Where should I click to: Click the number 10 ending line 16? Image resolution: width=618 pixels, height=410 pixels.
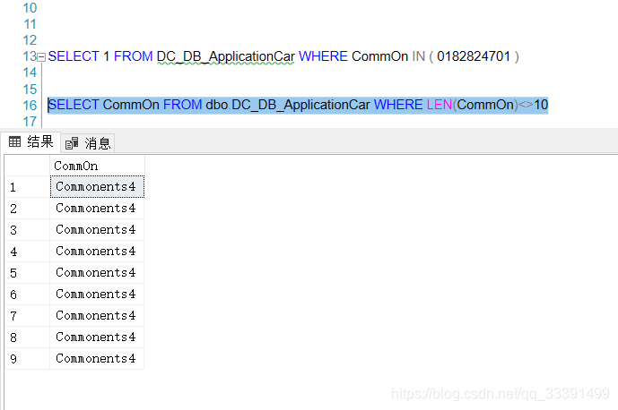pyautogui.click(x=541, y=105)
